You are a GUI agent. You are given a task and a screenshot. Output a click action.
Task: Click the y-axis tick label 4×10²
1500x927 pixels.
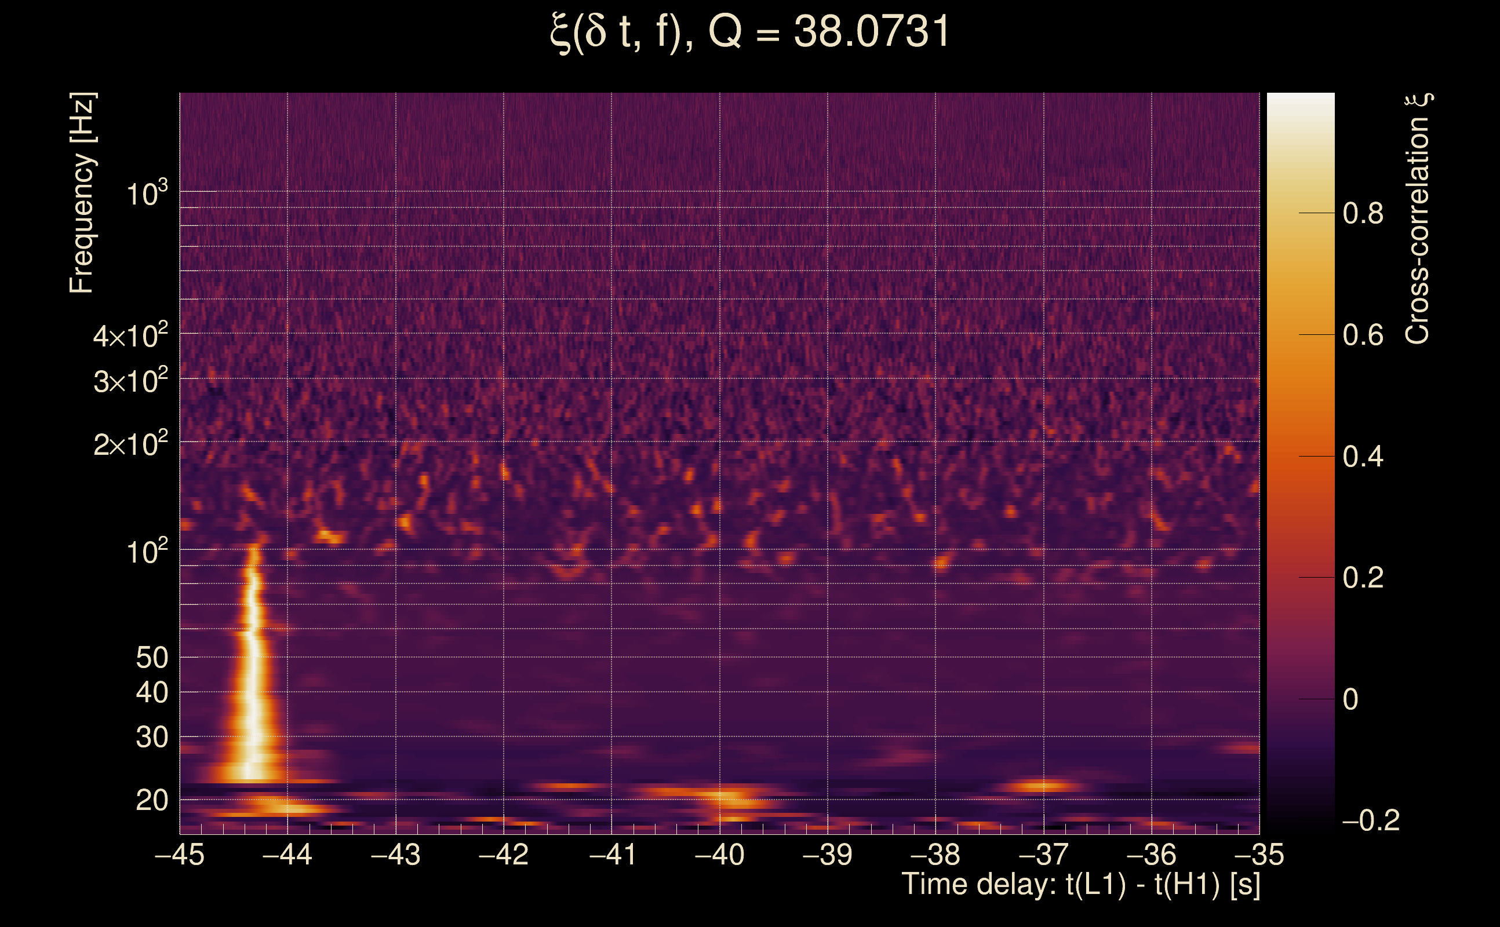coord(130,336)
